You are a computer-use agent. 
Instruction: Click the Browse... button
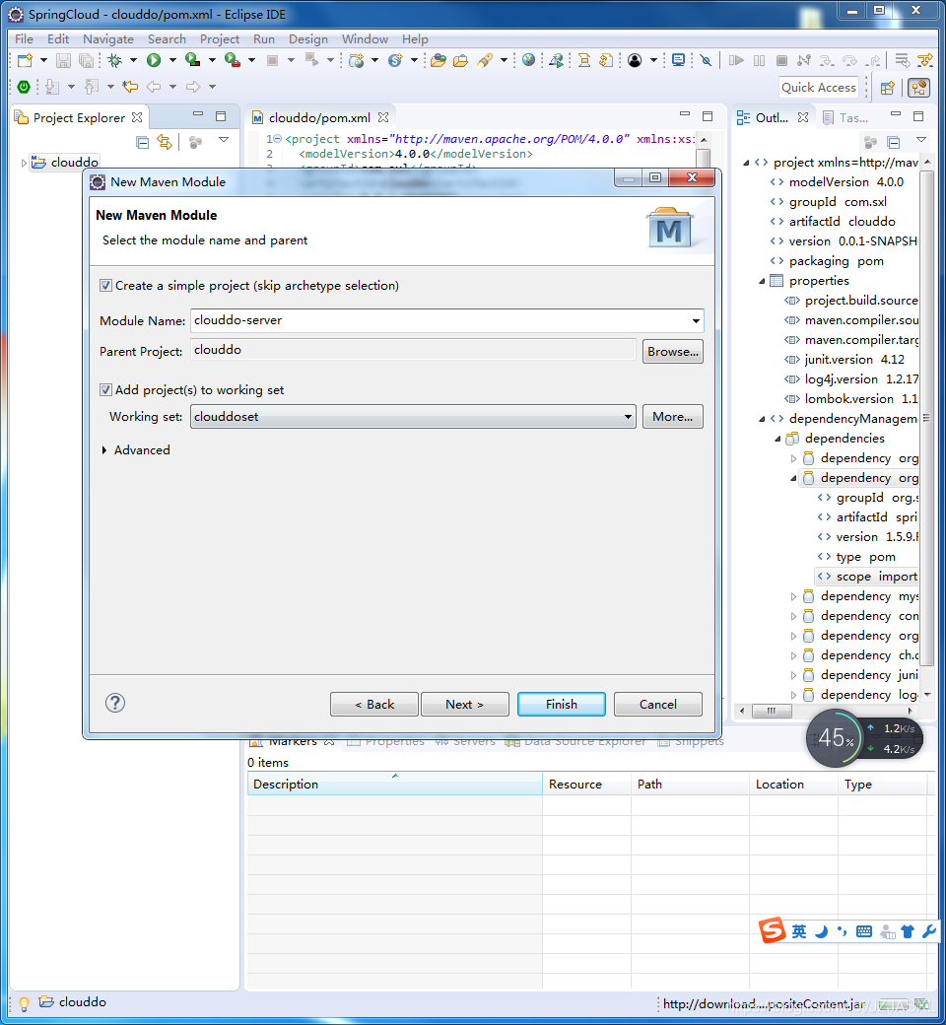tap(673, 352)
